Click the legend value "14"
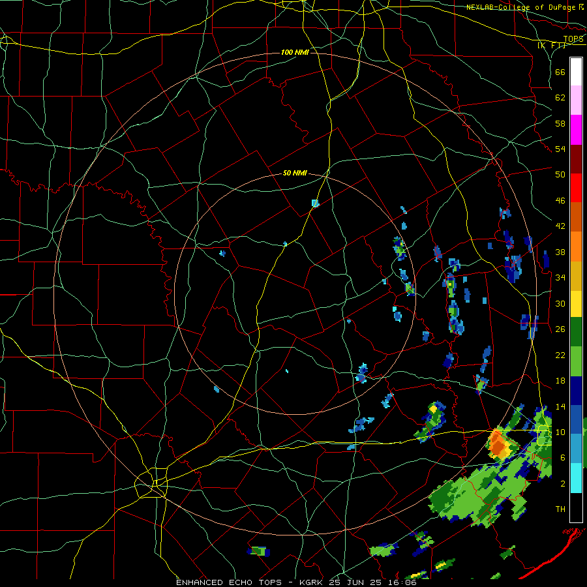 coord(560,406)
